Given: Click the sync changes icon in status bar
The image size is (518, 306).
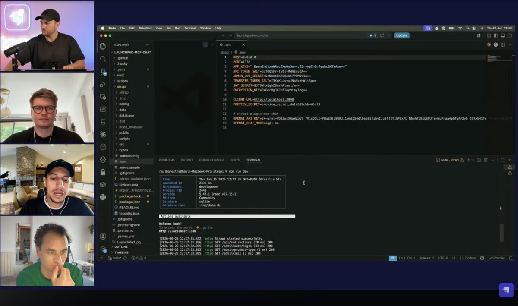Looking at the screenshot, I should pos(125,258).
